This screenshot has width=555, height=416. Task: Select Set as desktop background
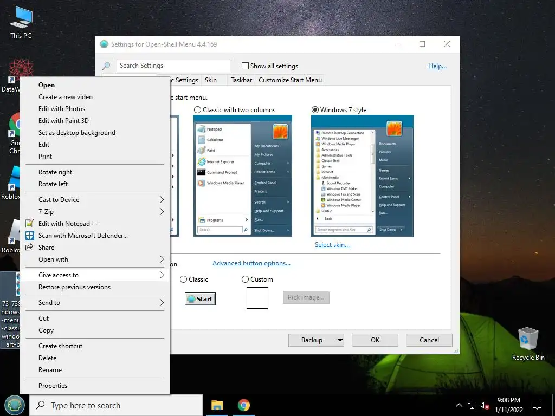tap(95, 133)
